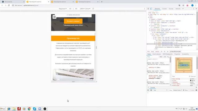Click the translate page icon

click(x=179, y=6)
